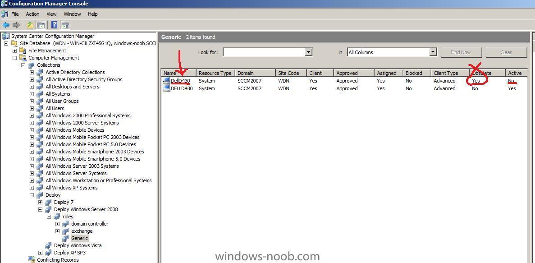
Task: Expand the Deploy XP SP3 node
Action: coord(40,253)
